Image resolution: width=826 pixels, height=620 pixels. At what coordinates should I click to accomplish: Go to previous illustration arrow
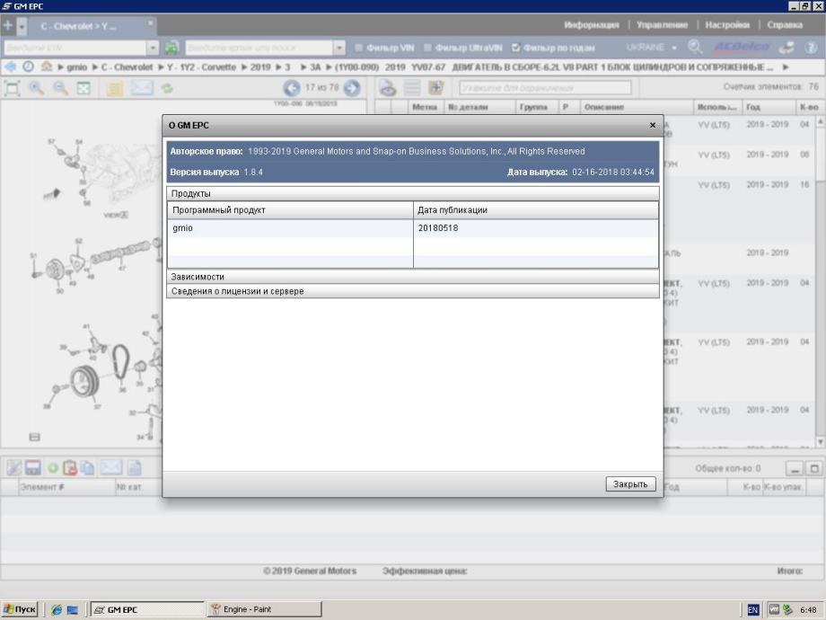pos(292,88)
